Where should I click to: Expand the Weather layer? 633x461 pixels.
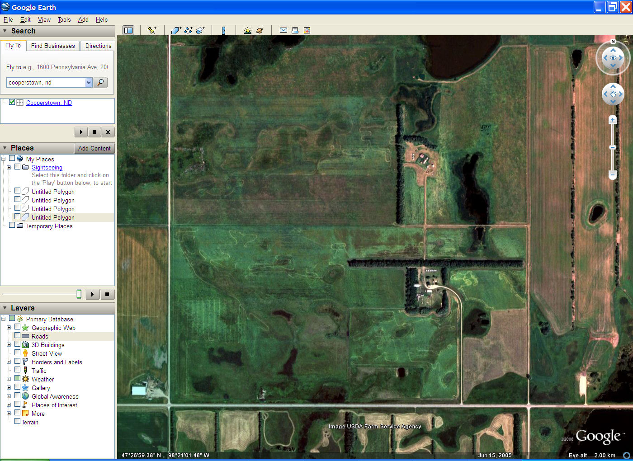(9, 379)
